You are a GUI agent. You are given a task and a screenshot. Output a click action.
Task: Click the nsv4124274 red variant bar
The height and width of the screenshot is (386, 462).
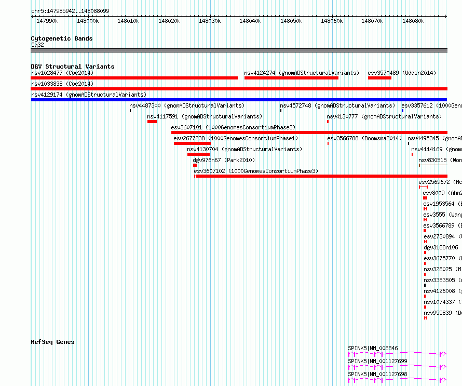coord(291,78)
